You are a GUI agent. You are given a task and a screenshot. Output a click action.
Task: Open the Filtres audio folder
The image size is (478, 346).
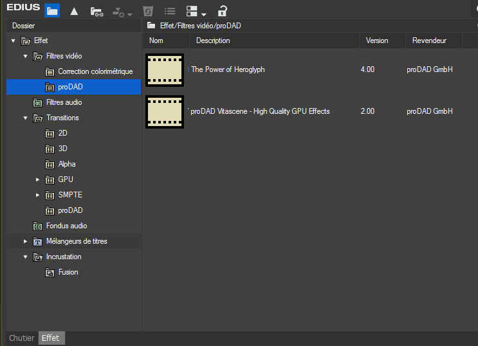click(x=64, y=102)
